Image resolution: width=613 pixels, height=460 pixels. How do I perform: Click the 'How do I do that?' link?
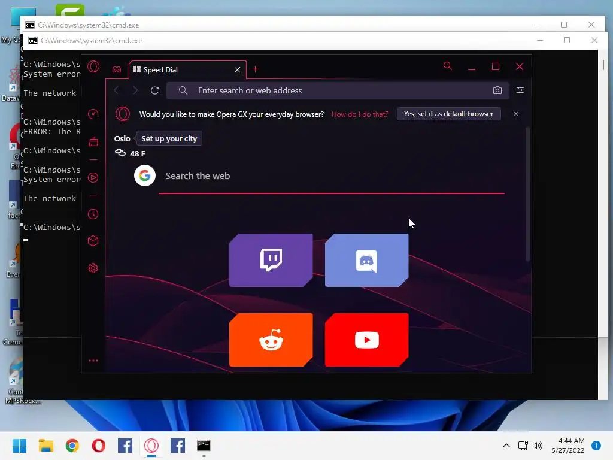[x=360, y=114]
